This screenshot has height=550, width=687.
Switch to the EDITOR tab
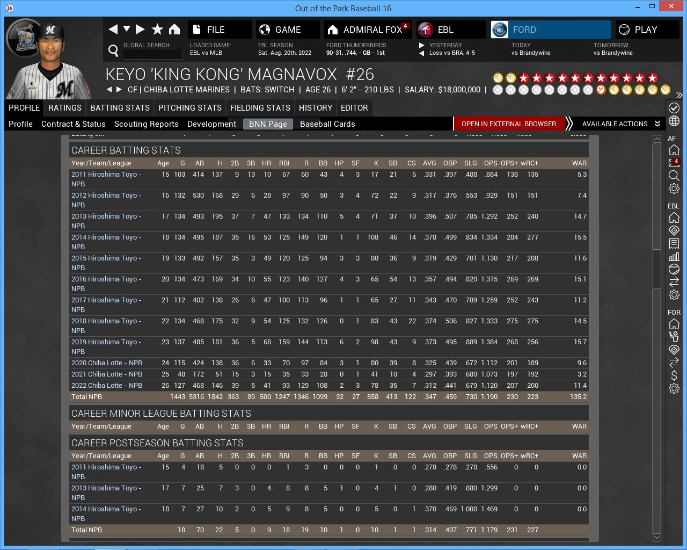pyautogui.click(x=354, y=108)
